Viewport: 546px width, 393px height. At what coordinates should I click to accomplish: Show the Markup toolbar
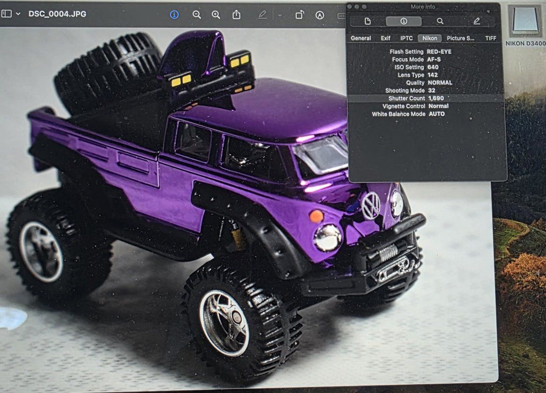(319, 15)
